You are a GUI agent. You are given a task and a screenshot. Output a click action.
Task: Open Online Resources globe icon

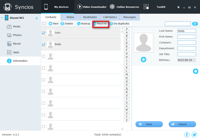(x=112, y=7)
